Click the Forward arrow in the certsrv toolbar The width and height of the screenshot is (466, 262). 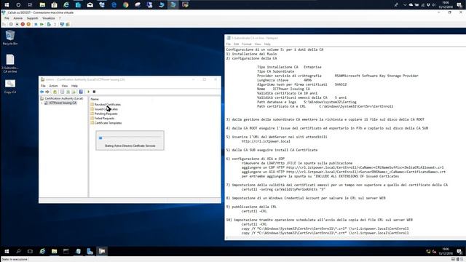[x=47, y=92]
